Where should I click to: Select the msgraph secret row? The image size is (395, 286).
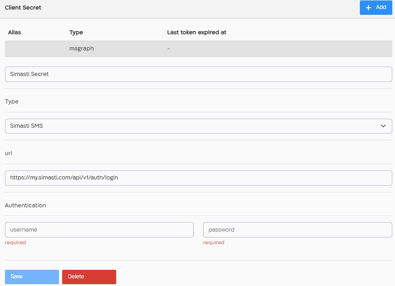click(x=199, y=49)
